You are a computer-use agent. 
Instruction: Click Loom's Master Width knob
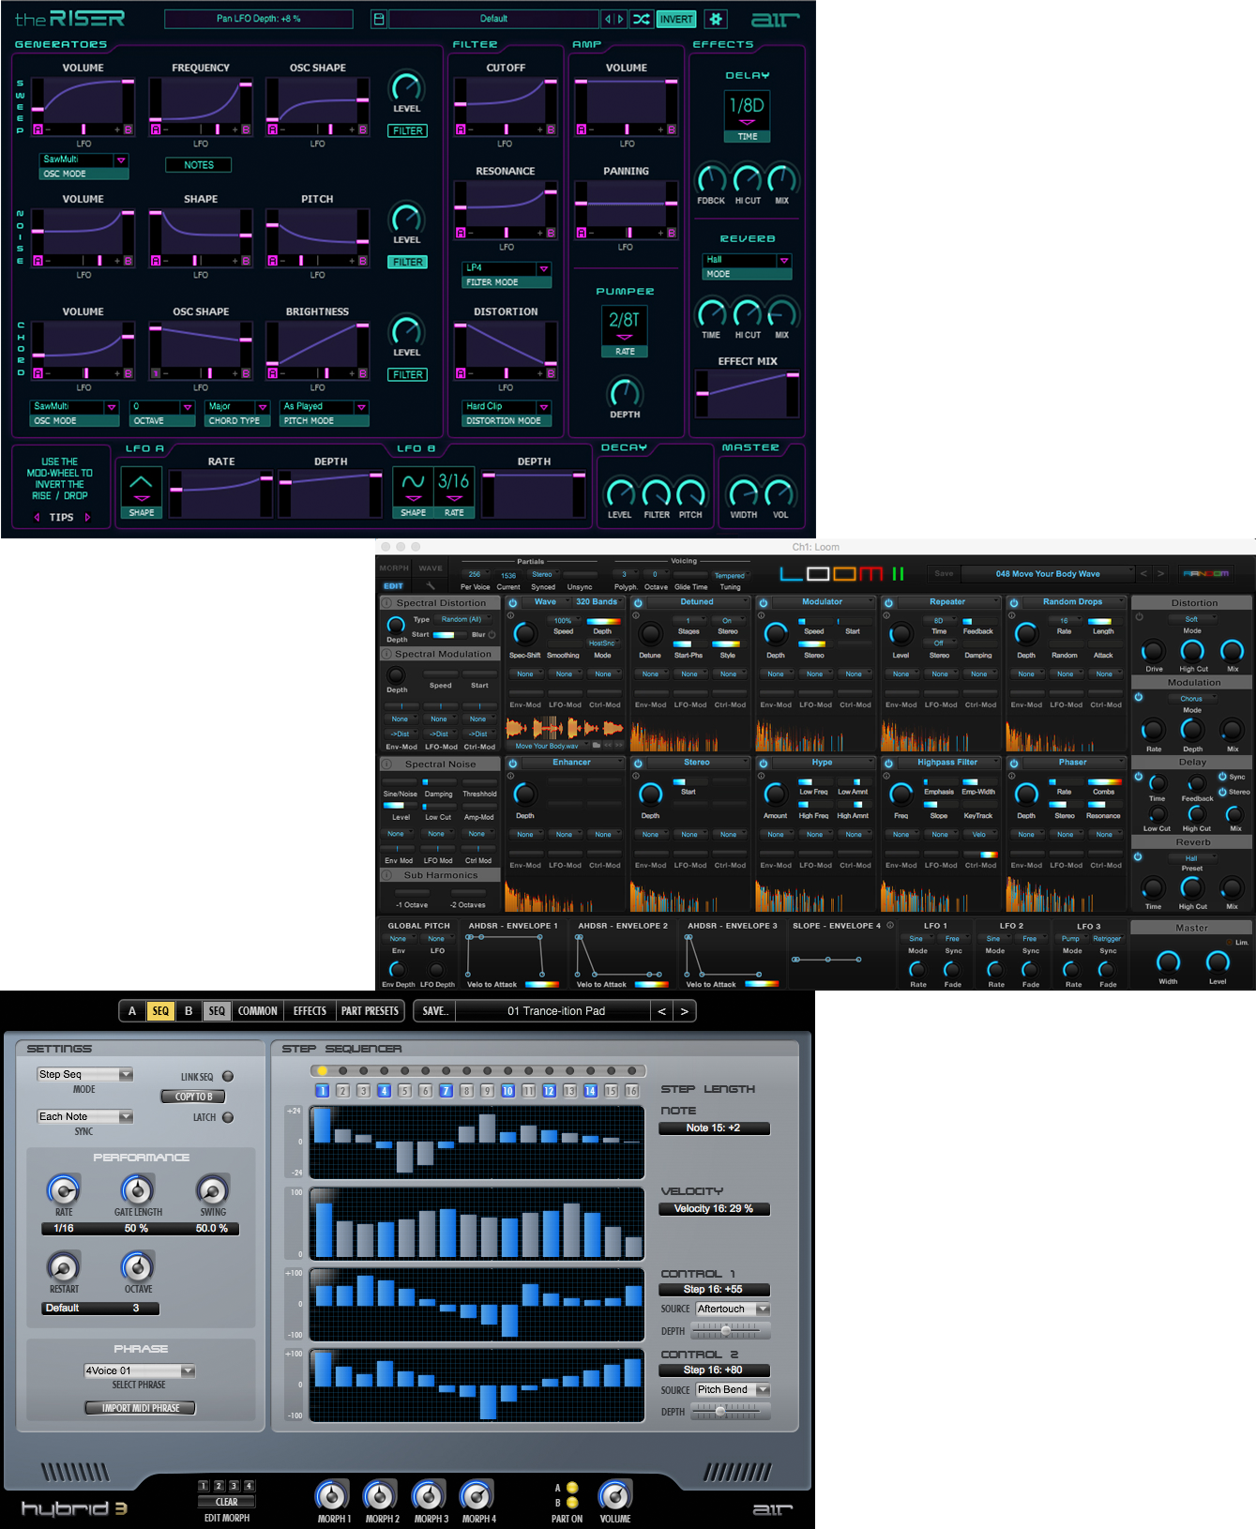[1168, 961]
